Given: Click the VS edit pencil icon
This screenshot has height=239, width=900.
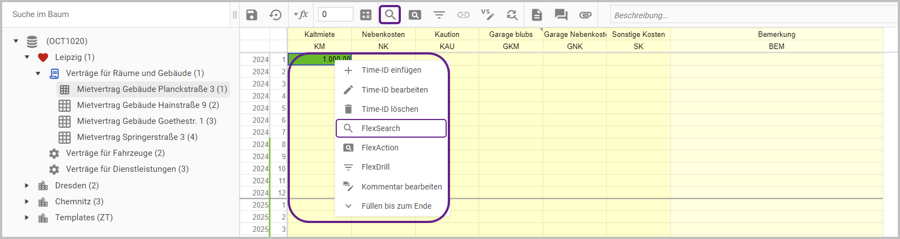Looking at the screenshot, I should 487,15.
